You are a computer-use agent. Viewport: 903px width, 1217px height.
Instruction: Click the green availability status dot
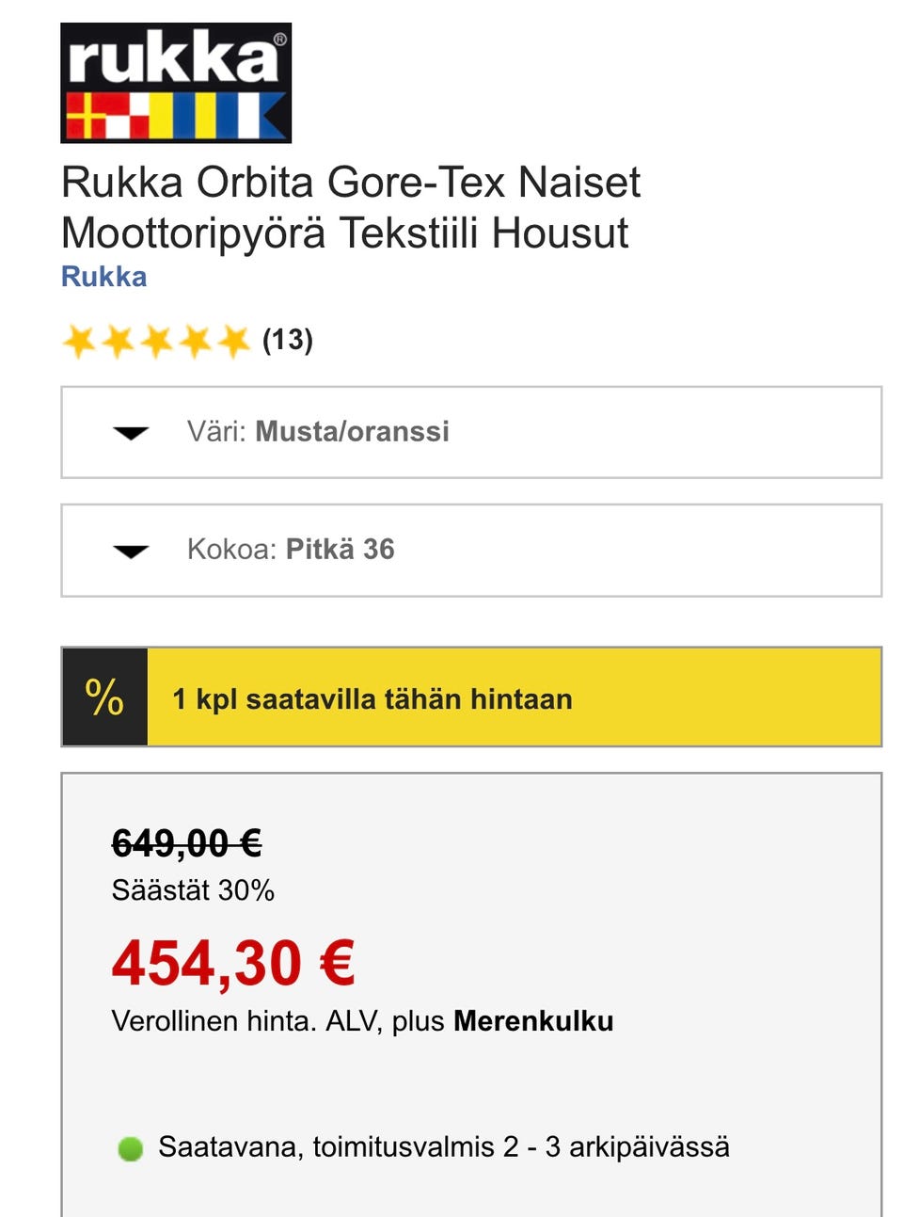point(130,1148)
